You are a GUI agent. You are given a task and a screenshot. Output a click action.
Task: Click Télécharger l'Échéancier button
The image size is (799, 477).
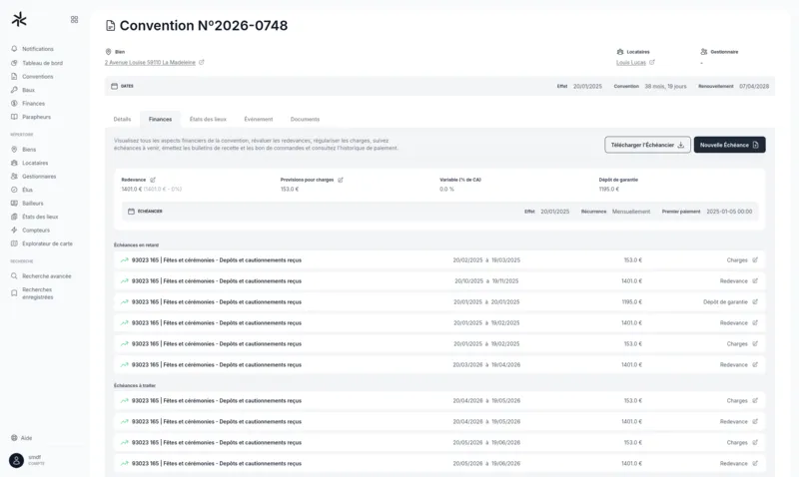[647, 145]
